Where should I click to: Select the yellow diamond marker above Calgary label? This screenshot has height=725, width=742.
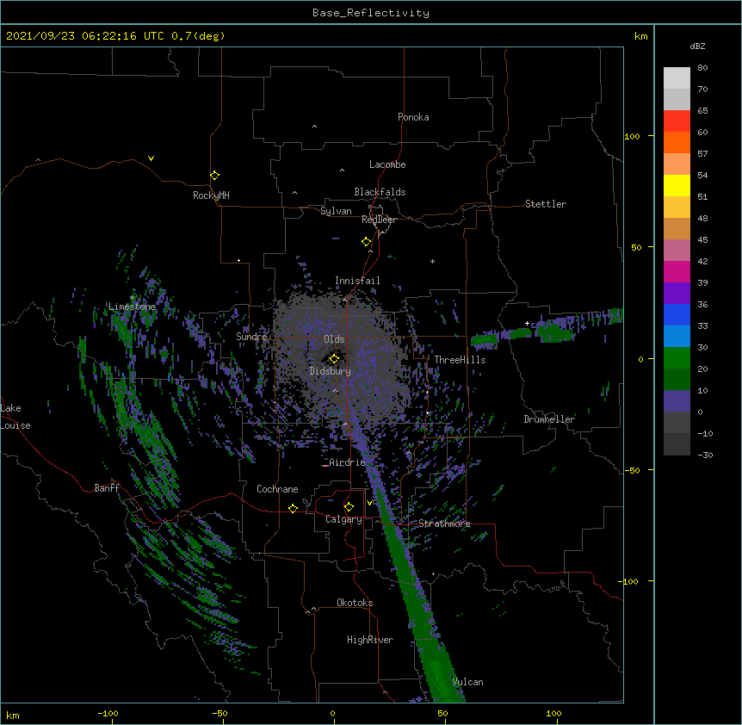click(349, 507)
